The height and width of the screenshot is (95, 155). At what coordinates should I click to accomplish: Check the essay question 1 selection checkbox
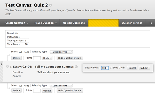7,66
